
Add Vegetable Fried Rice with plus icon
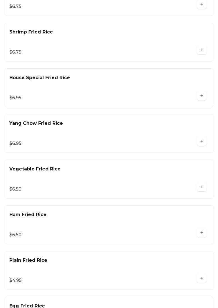[202, 187]
